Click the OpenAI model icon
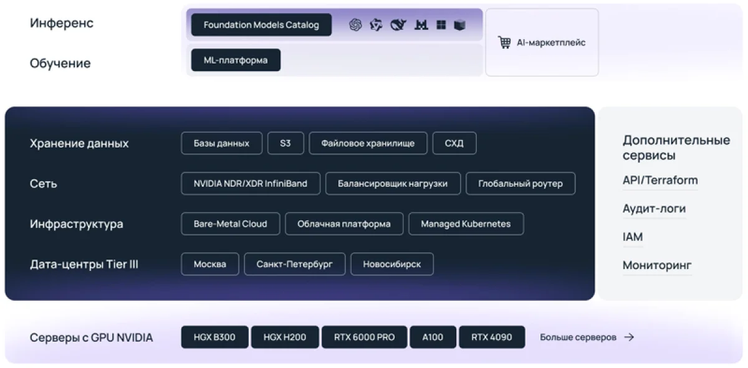 pos(355,25)
